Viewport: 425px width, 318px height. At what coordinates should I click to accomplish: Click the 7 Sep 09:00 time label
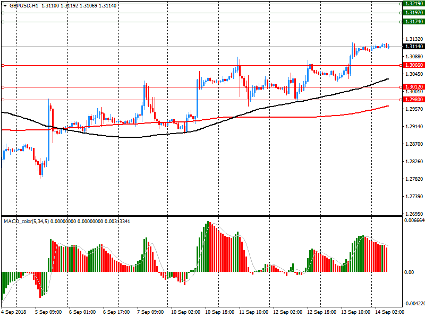(x=150, y=312)
